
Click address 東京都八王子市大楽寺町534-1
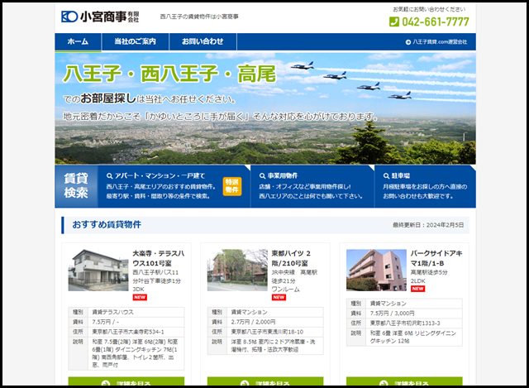(x=128, y=332)
